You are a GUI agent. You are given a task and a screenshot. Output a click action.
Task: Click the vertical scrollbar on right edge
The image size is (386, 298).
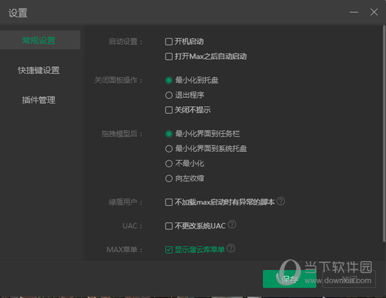pyautogui.click(x=384, y=133)
